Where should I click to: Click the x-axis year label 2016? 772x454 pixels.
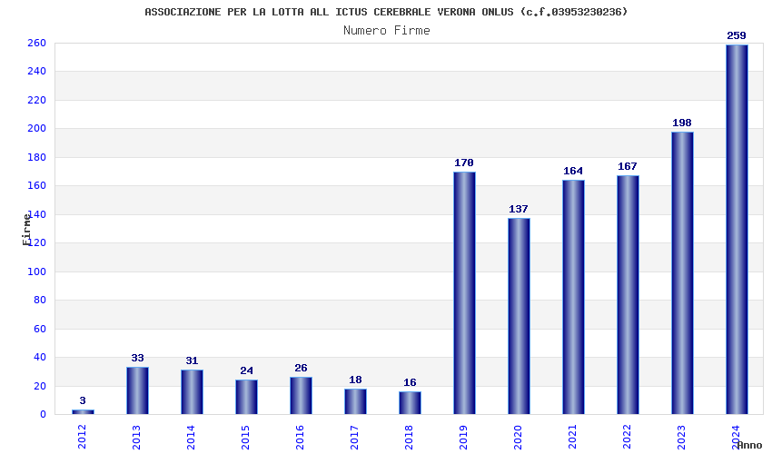click(x=301, y=437)
